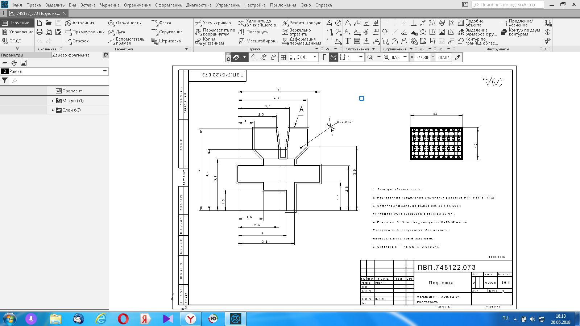
Task: Open tree panel settings gear icon
Action: [x=105, y=55]
